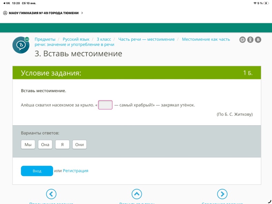Click the YaKlass logo icon
The image size is (272, 204).
(x=21, y=45)
